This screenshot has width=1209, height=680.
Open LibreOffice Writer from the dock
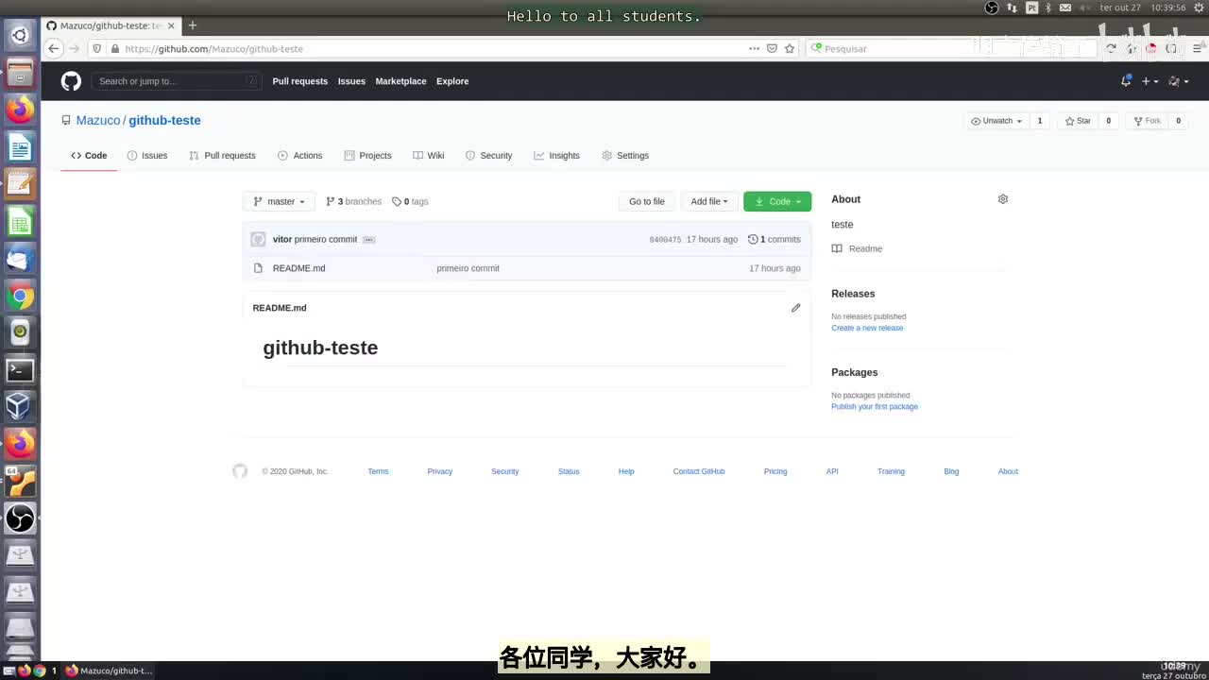point(20,147)
